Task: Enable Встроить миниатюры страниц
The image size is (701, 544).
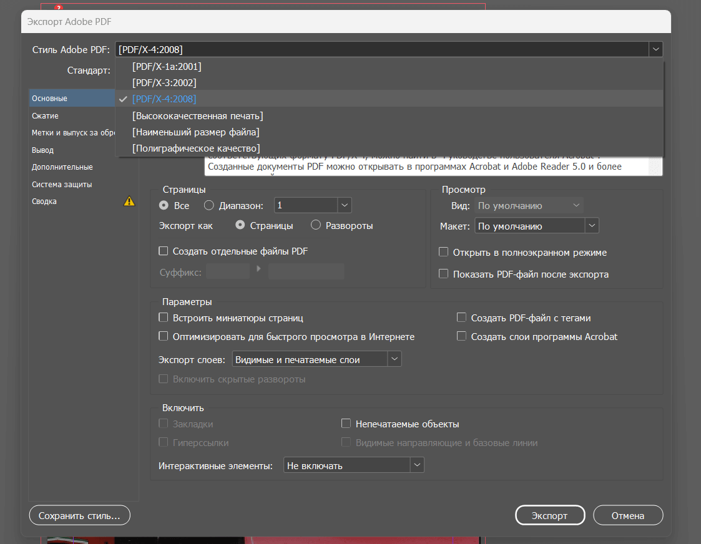Action: pyautogui.click(x=163, y=318)
